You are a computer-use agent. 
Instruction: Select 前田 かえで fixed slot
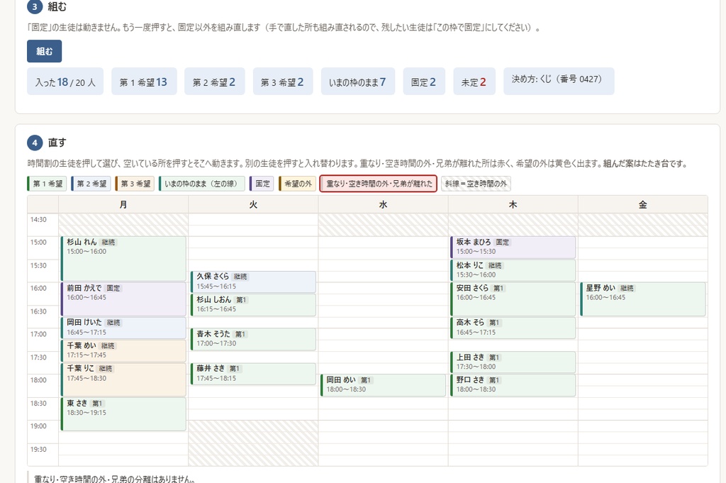(123, 299)
